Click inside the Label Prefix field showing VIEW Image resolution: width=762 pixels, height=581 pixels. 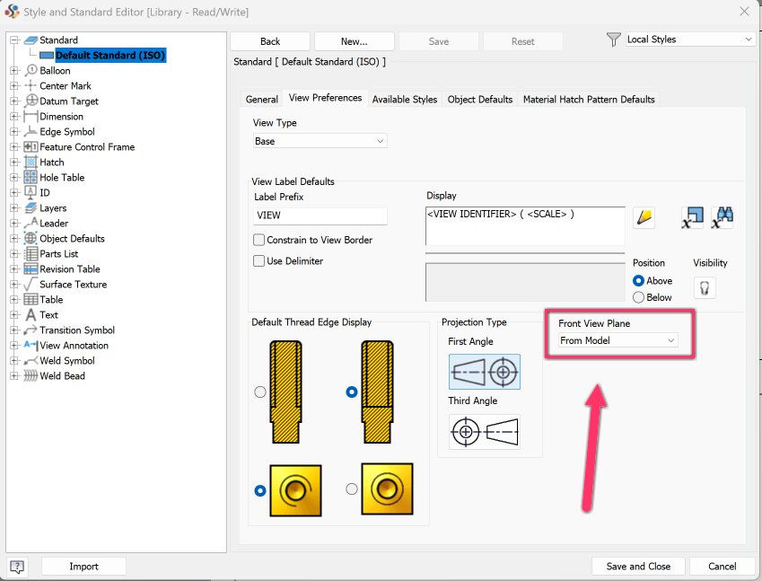tap(319, 216)
